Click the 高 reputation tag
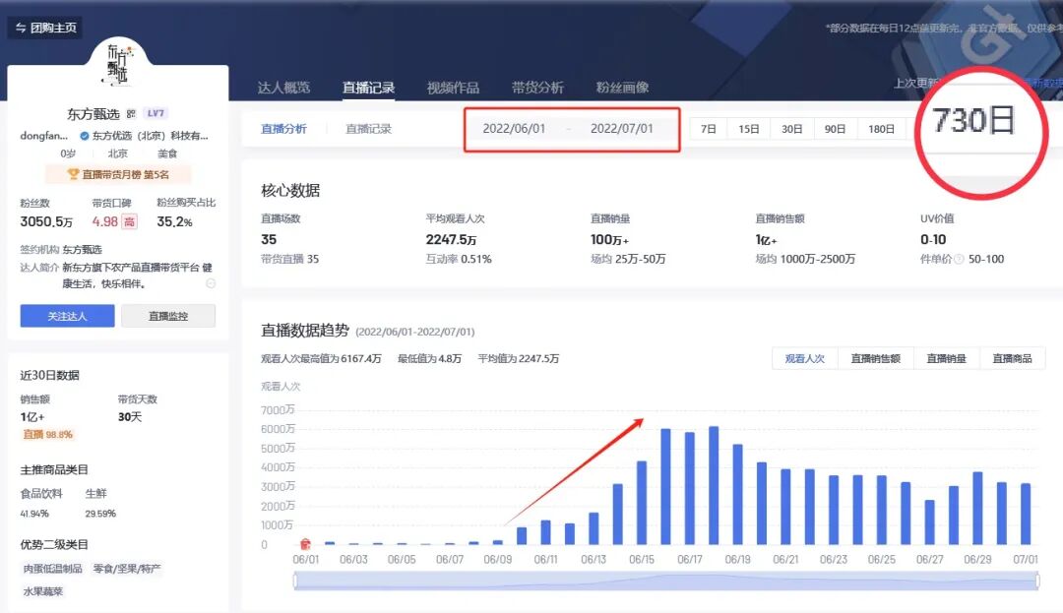This screenshot has height=613, width=1063. tap(130, 221)
